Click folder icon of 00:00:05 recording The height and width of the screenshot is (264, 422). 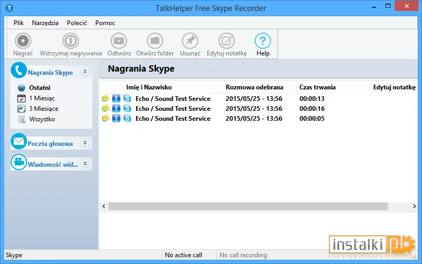pos(105,118)
